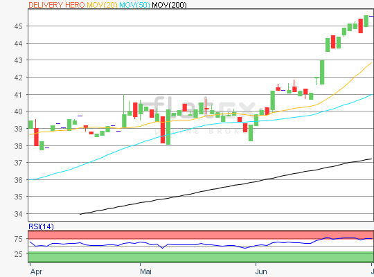The width and height of the screenshot is (374, 277).
Task: Click the red overbought RSI zone band
Action: click(x=201, y=235)
